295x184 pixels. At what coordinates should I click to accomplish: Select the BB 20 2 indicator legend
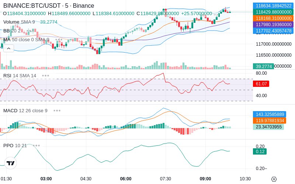(x=12, y=31)
